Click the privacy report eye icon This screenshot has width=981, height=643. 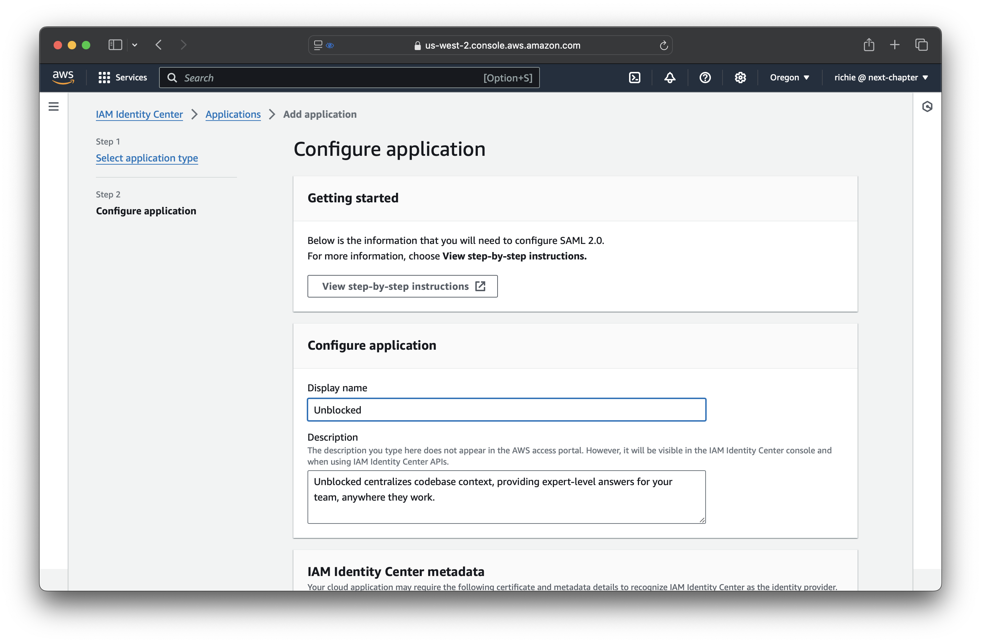pos(330,45)
